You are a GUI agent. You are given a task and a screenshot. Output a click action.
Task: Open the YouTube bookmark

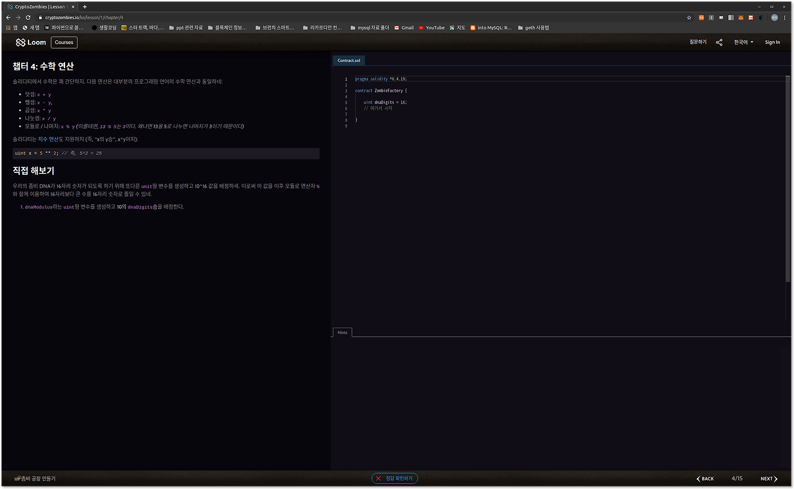coord(432,28)
